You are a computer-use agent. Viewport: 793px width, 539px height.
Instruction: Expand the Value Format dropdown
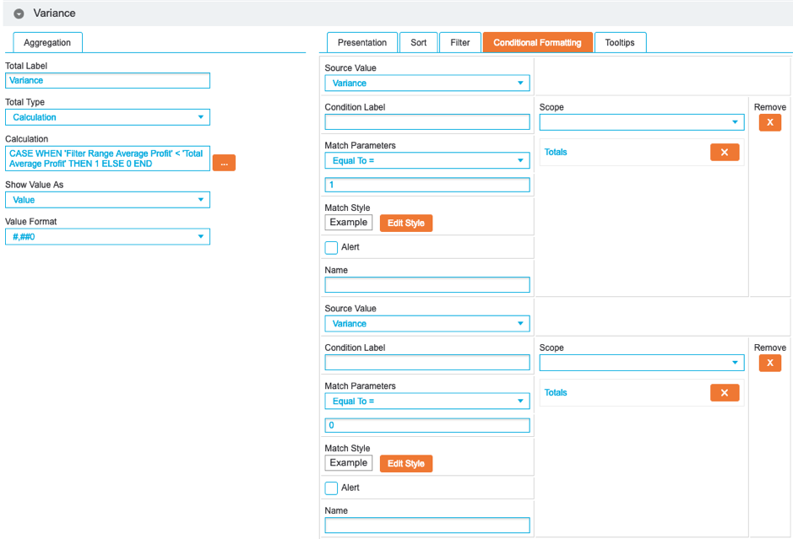107,238
